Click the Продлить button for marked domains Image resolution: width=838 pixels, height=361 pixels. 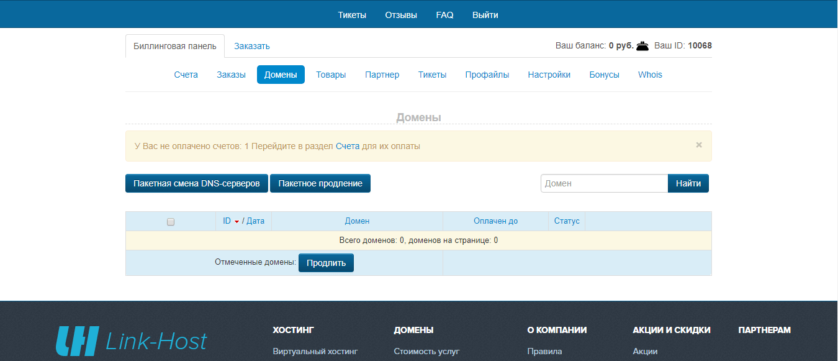click(326, 263)
